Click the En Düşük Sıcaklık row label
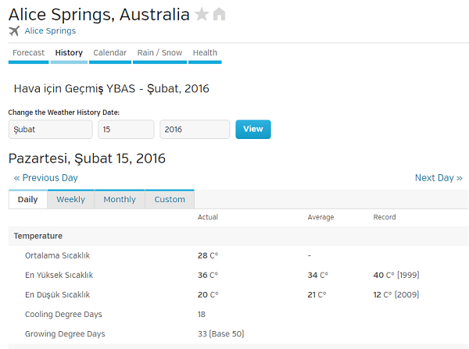 (57, 295)
